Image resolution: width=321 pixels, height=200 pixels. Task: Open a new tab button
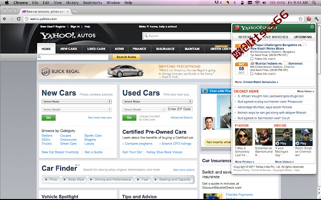tap(75, 11)
